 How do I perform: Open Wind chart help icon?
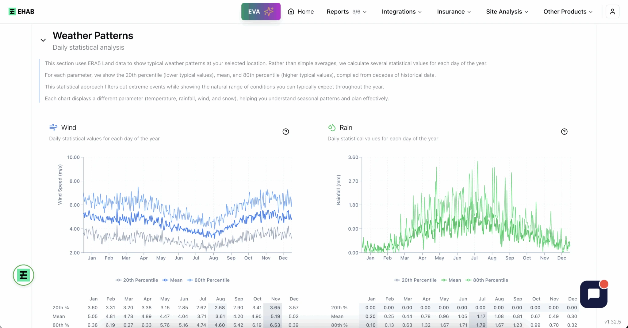click(285, 132)
